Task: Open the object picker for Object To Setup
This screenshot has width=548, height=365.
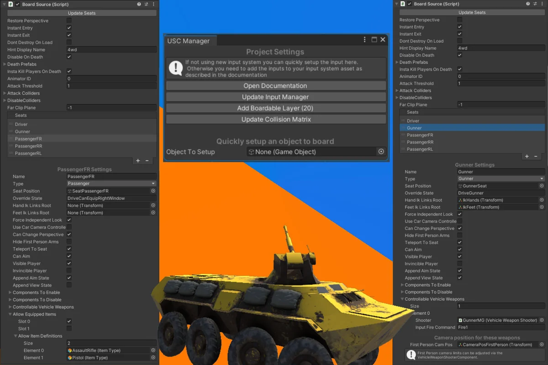Action: 381,152
